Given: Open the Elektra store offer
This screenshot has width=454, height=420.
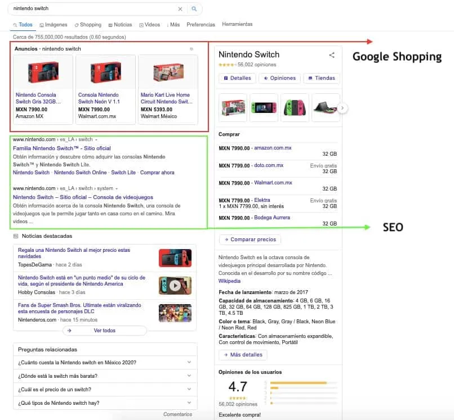Looking at the screenshot, I should pyautogui.click(x=262, y=200).
